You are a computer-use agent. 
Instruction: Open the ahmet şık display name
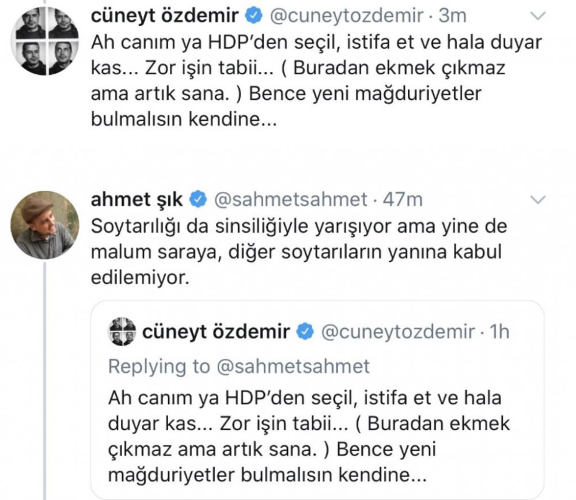tap(137, 200)
